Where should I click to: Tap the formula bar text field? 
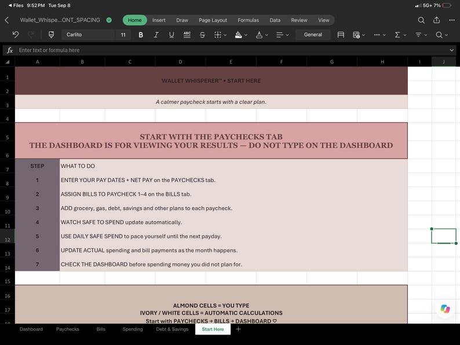click(x=232, y=50)
